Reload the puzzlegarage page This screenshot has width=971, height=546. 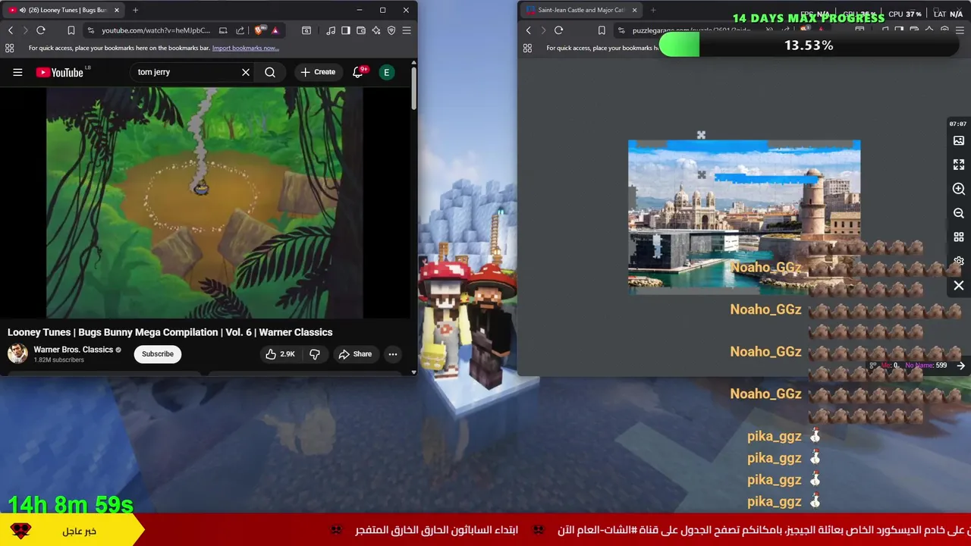[559, 30]
